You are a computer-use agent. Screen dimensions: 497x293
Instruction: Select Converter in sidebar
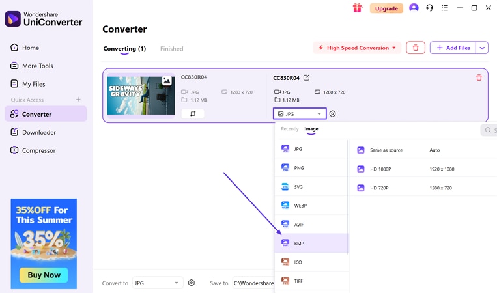(46, 114)
